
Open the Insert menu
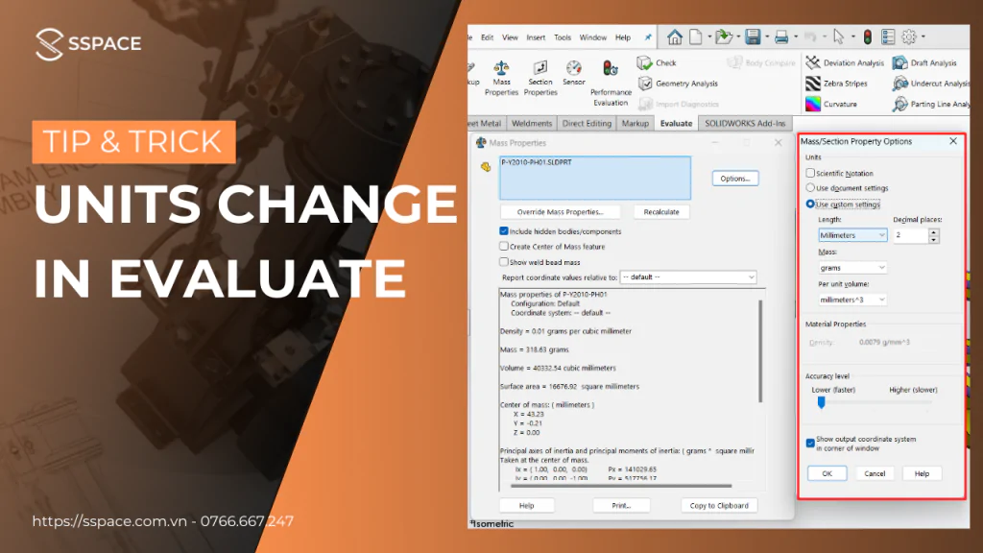pyautogui.click(x=536, y=37)
